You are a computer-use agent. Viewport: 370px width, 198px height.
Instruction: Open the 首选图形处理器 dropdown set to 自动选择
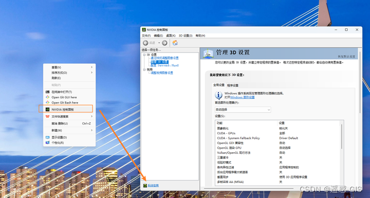pos(243,110)
